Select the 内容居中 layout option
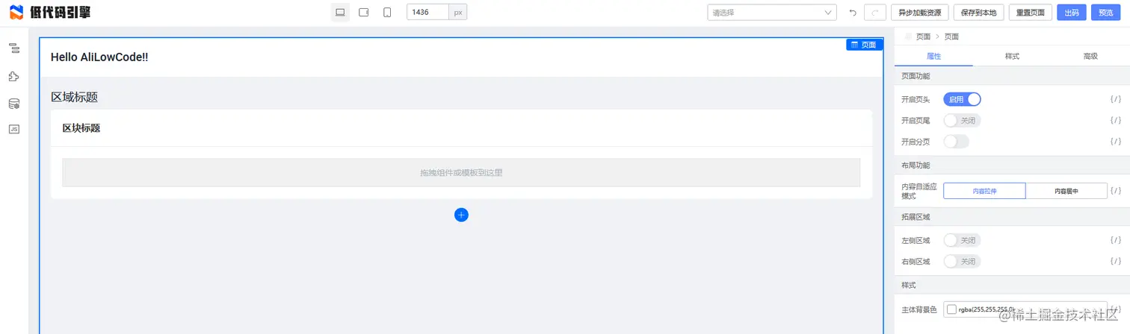 1066,191
